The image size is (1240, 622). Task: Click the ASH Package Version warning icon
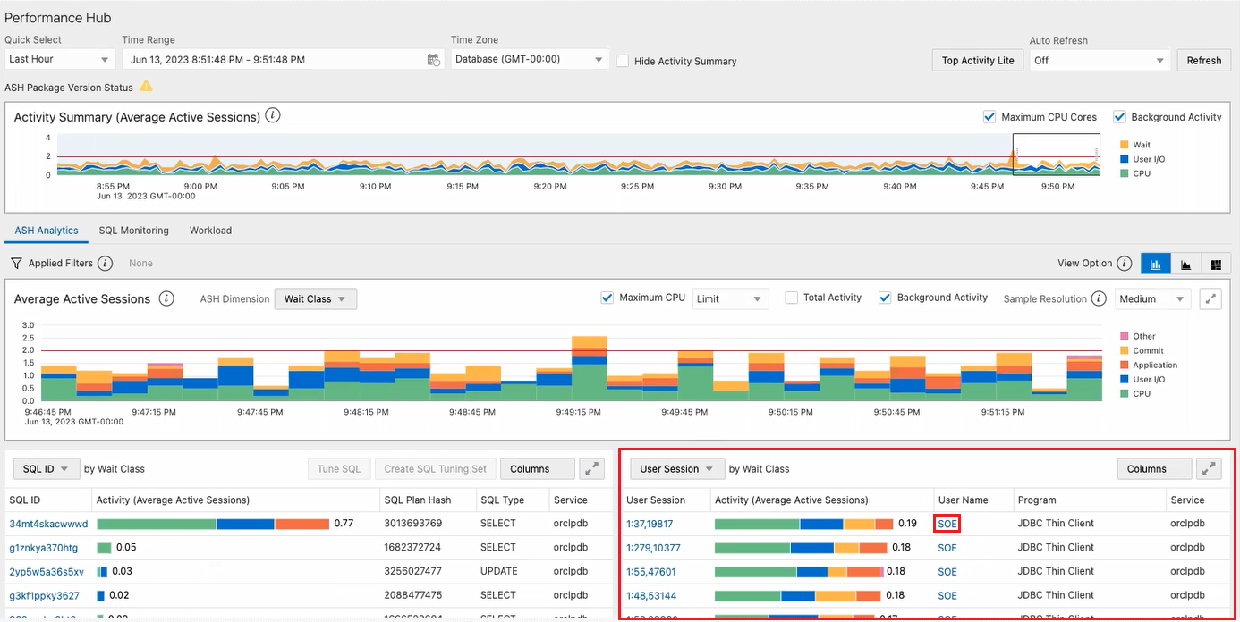tap(146, 87)
